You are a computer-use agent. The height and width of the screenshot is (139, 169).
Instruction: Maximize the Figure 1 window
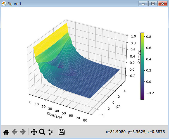tap(153, 4)
